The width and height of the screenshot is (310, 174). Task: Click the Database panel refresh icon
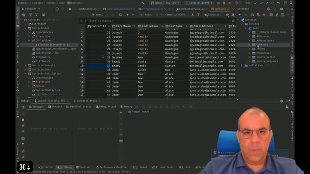[252, 15]
